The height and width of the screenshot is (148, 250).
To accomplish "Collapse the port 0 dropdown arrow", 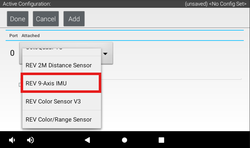I will pyautogui.click(x=105, y=54).
